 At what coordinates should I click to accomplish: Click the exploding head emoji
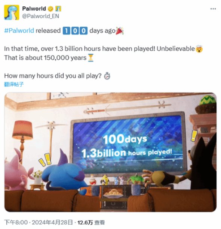(x=199, y=49)
